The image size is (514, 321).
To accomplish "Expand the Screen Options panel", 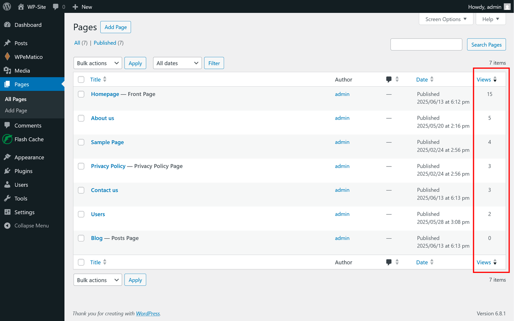I will click(446, 19).
